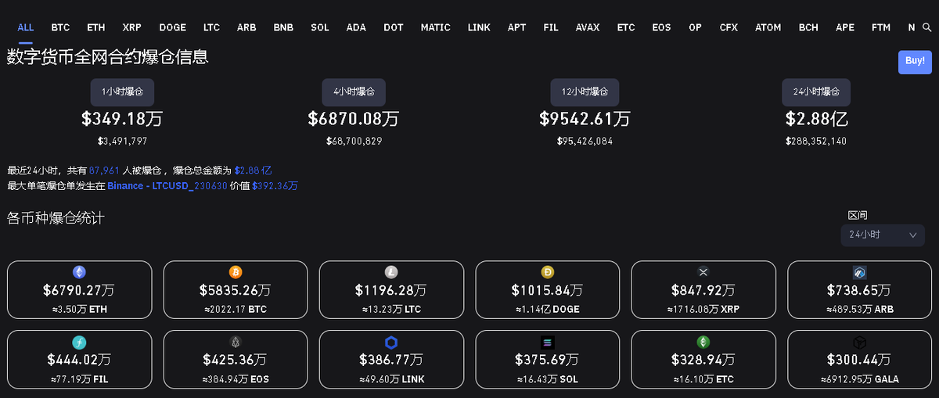This screenshot has width=939, height=398.
Task: Click the Litecoin silver coin icon
Action: (x=391, y=272)
